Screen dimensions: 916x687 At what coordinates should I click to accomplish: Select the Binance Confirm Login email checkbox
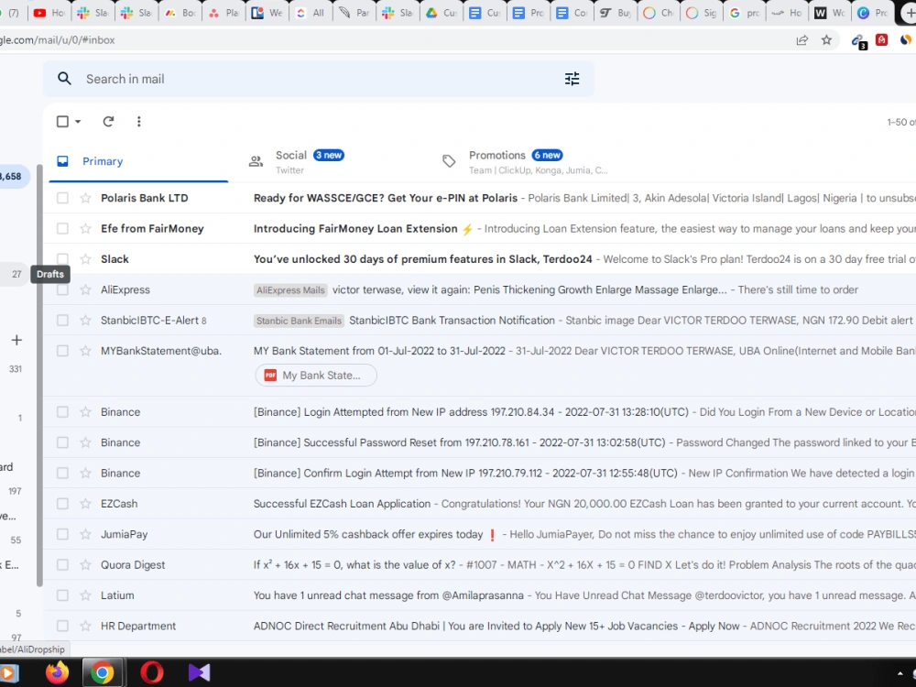point(62,474)
